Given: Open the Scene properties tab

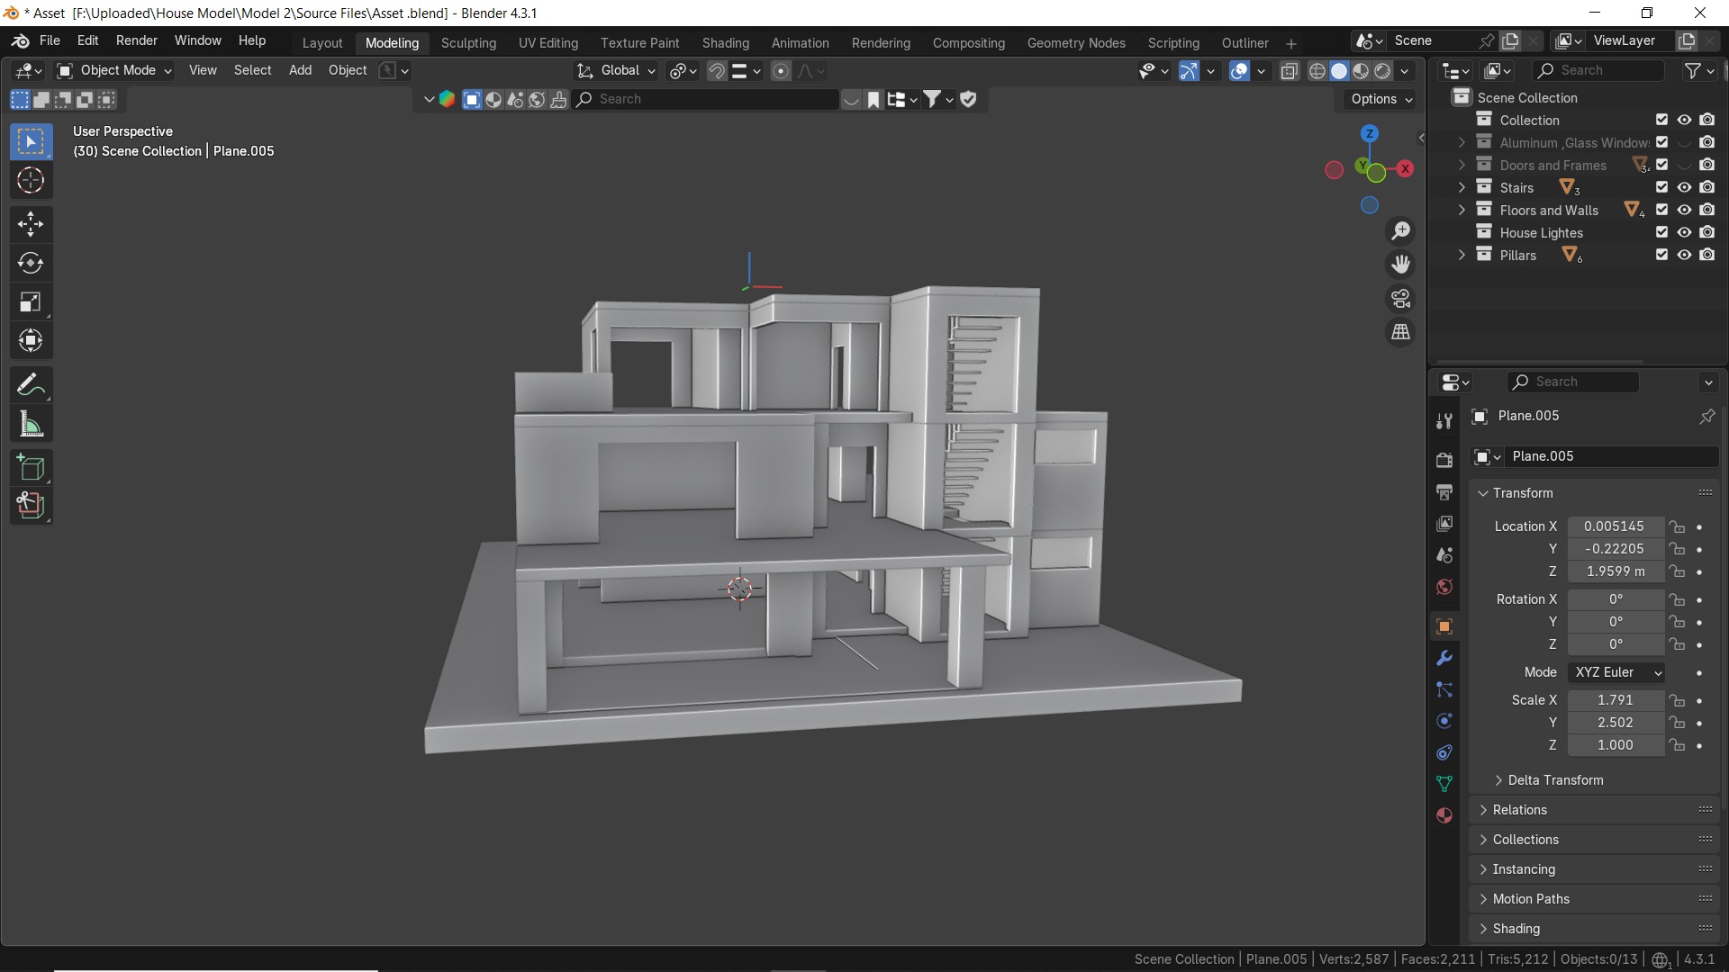Looking at the screenshot, I should tap(1444, 555).
